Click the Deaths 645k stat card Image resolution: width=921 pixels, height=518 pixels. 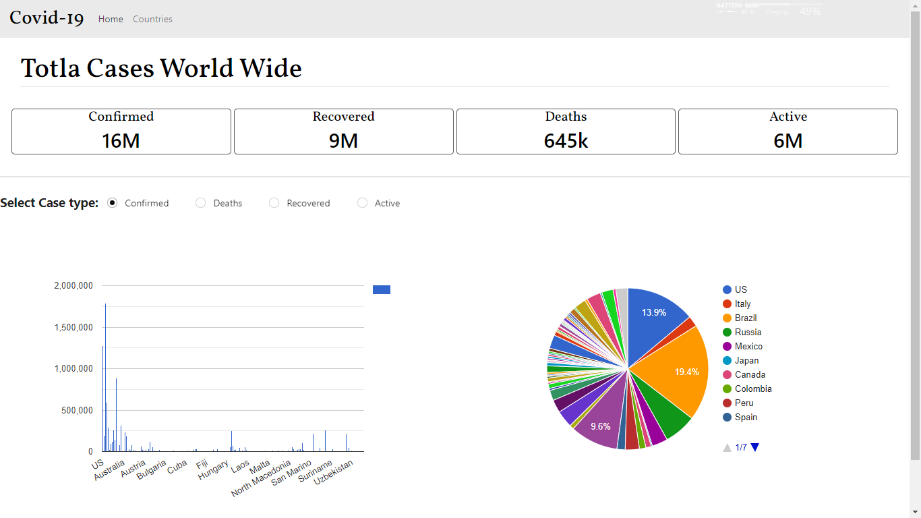[566, 132]
